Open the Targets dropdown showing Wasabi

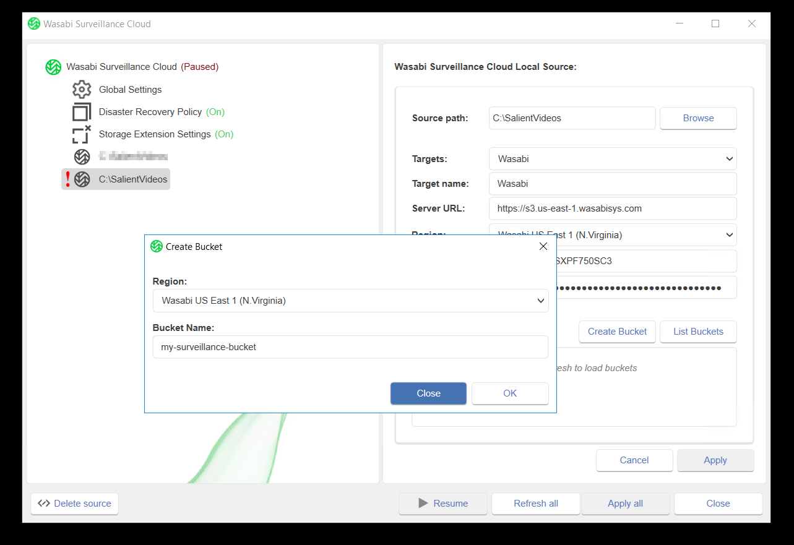pos(613,159)
